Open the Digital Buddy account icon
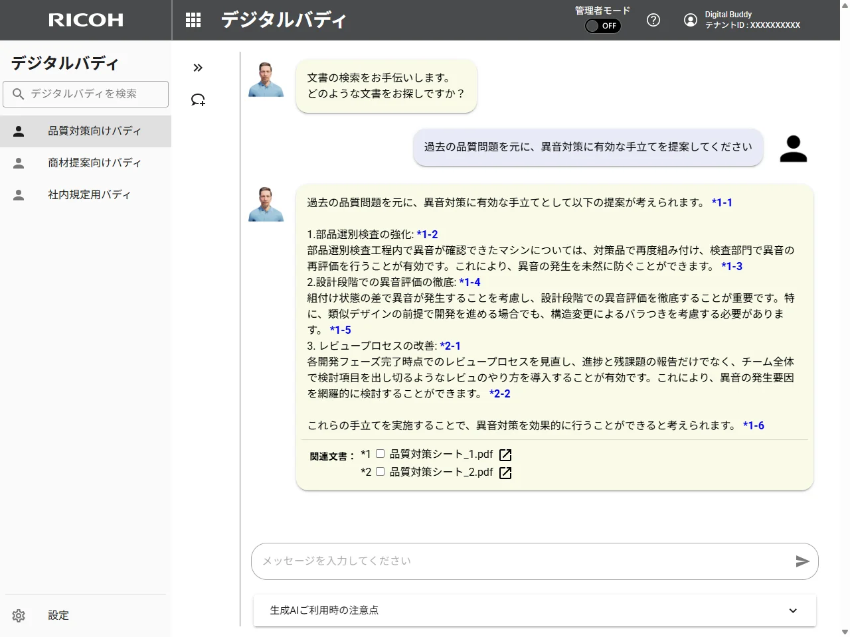This screenshot has width=850, height=637. point(691,20)
